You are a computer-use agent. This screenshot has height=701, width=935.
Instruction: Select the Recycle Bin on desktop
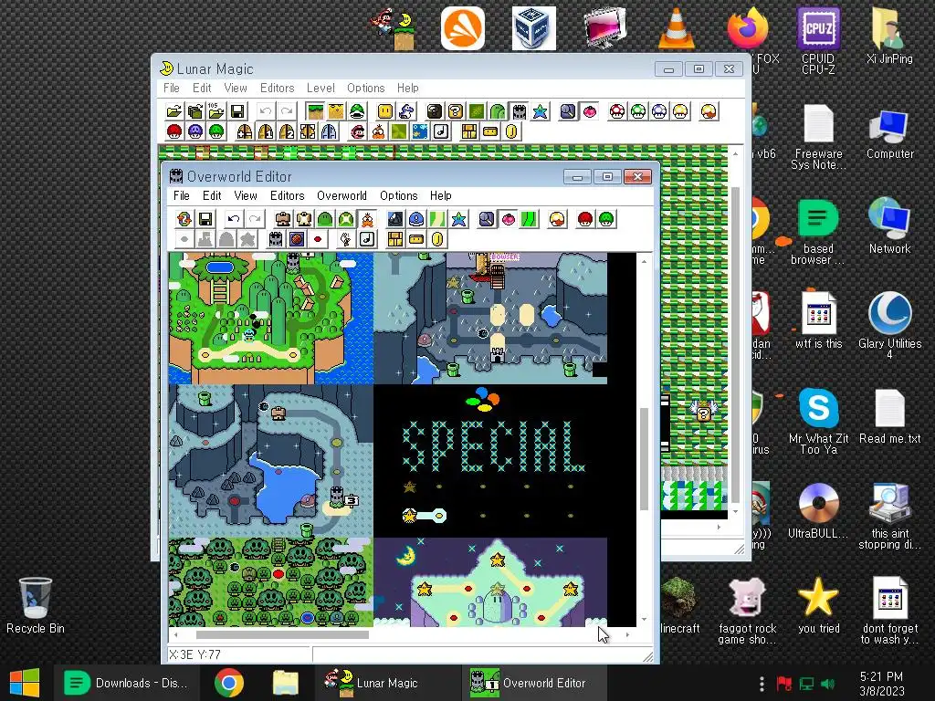click(x=36, y=606)
